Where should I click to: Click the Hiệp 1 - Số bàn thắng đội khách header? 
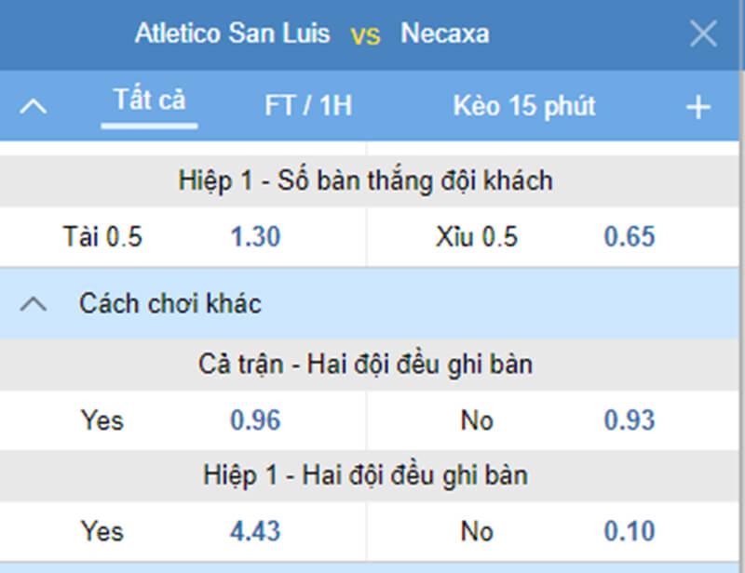coord(365,180)
